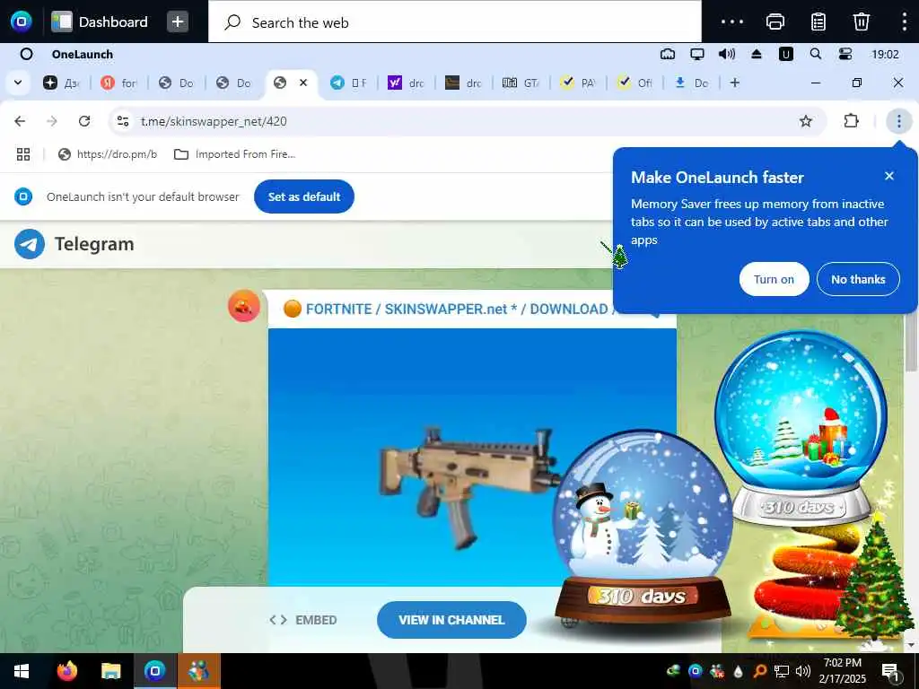Screen dimensions: 919x689
Task: Open the top bar vertical dots menu
Action: click(905, 22)
